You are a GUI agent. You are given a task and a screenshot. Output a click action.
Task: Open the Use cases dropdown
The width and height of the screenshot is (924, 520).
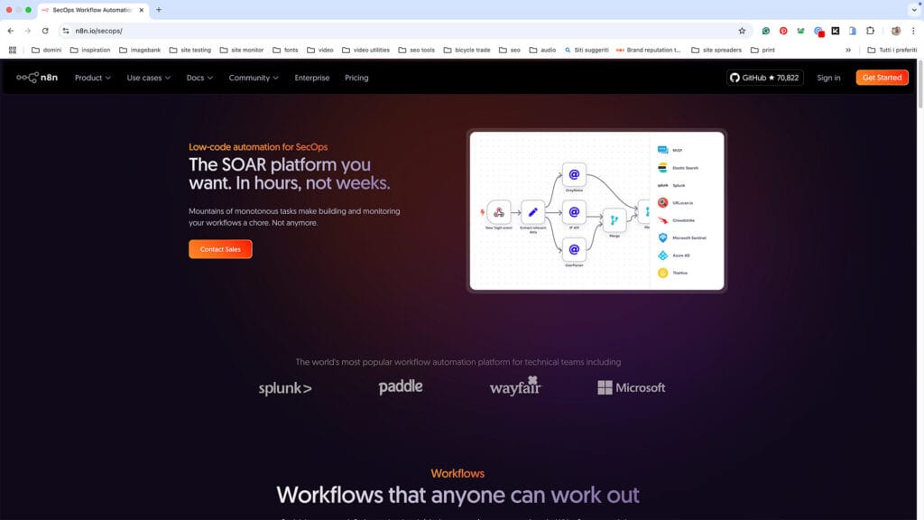(148, 78)
